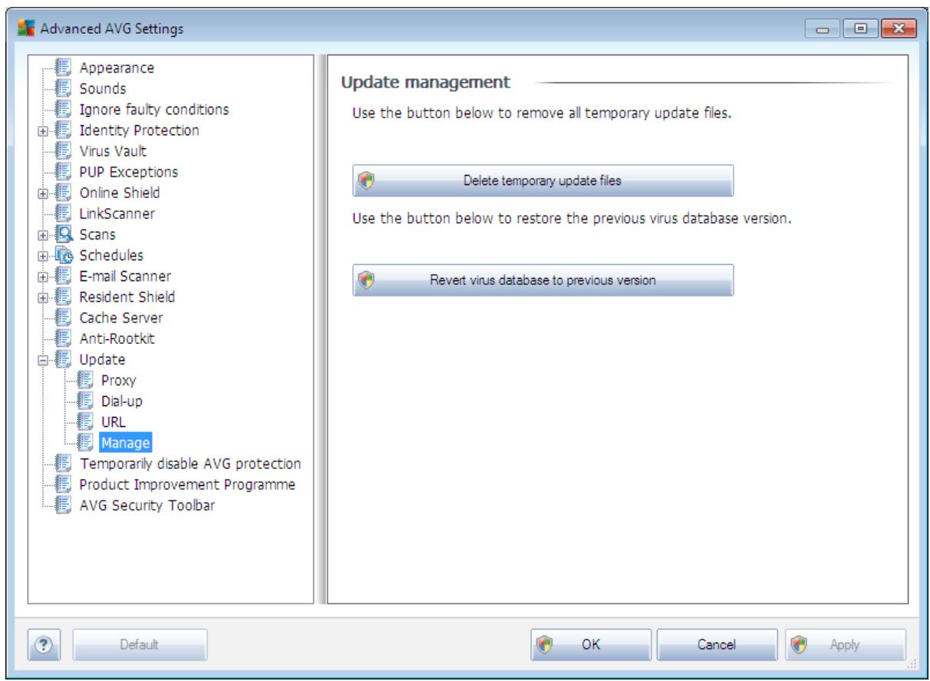Revert virus database to previous version

pyautogui.click(x=543, y=280)
